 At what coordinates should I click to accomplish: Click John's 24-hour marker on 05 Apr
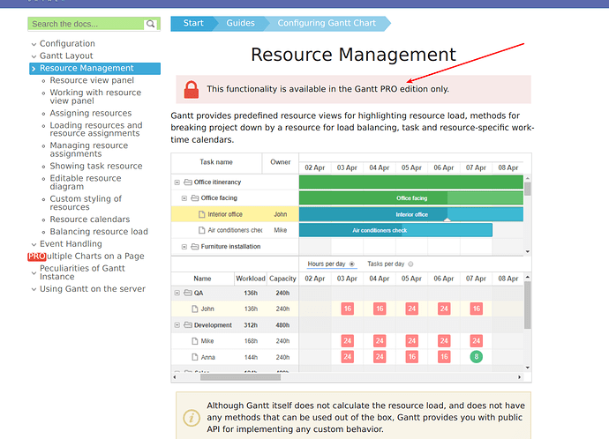(411, 309)
